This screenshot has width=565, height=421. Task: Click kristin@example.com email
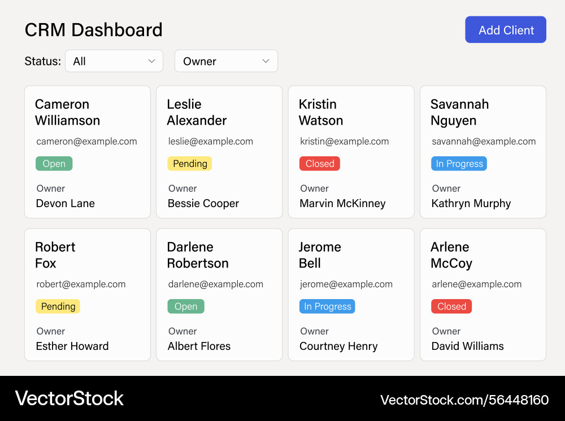[344, 142]
